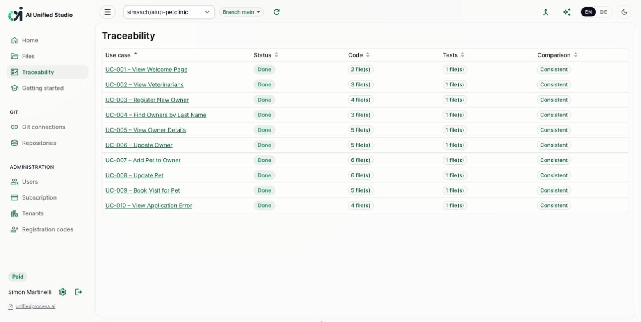Viewport: 641px width, 322px height.
Task: Click the Consistent badge in UC-003 row
Action: (x=554, y=100)
